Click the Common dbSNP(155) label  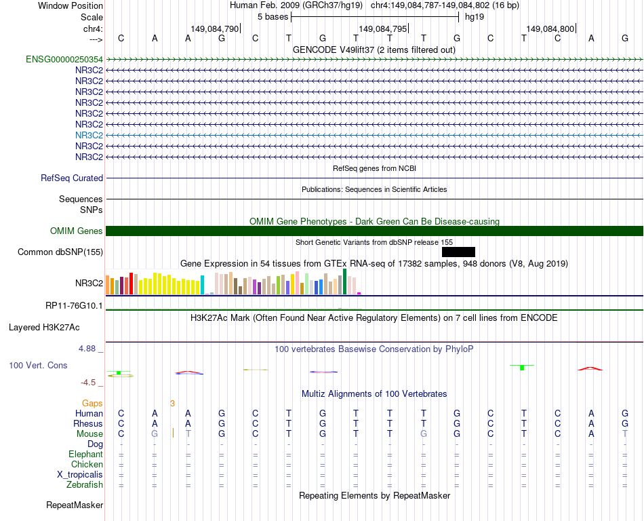60,252
